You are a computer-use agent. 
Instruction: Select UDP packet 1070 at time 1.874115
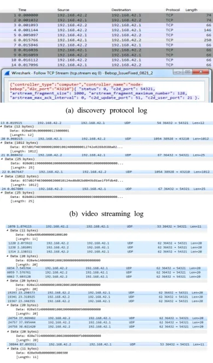[107, 226]
